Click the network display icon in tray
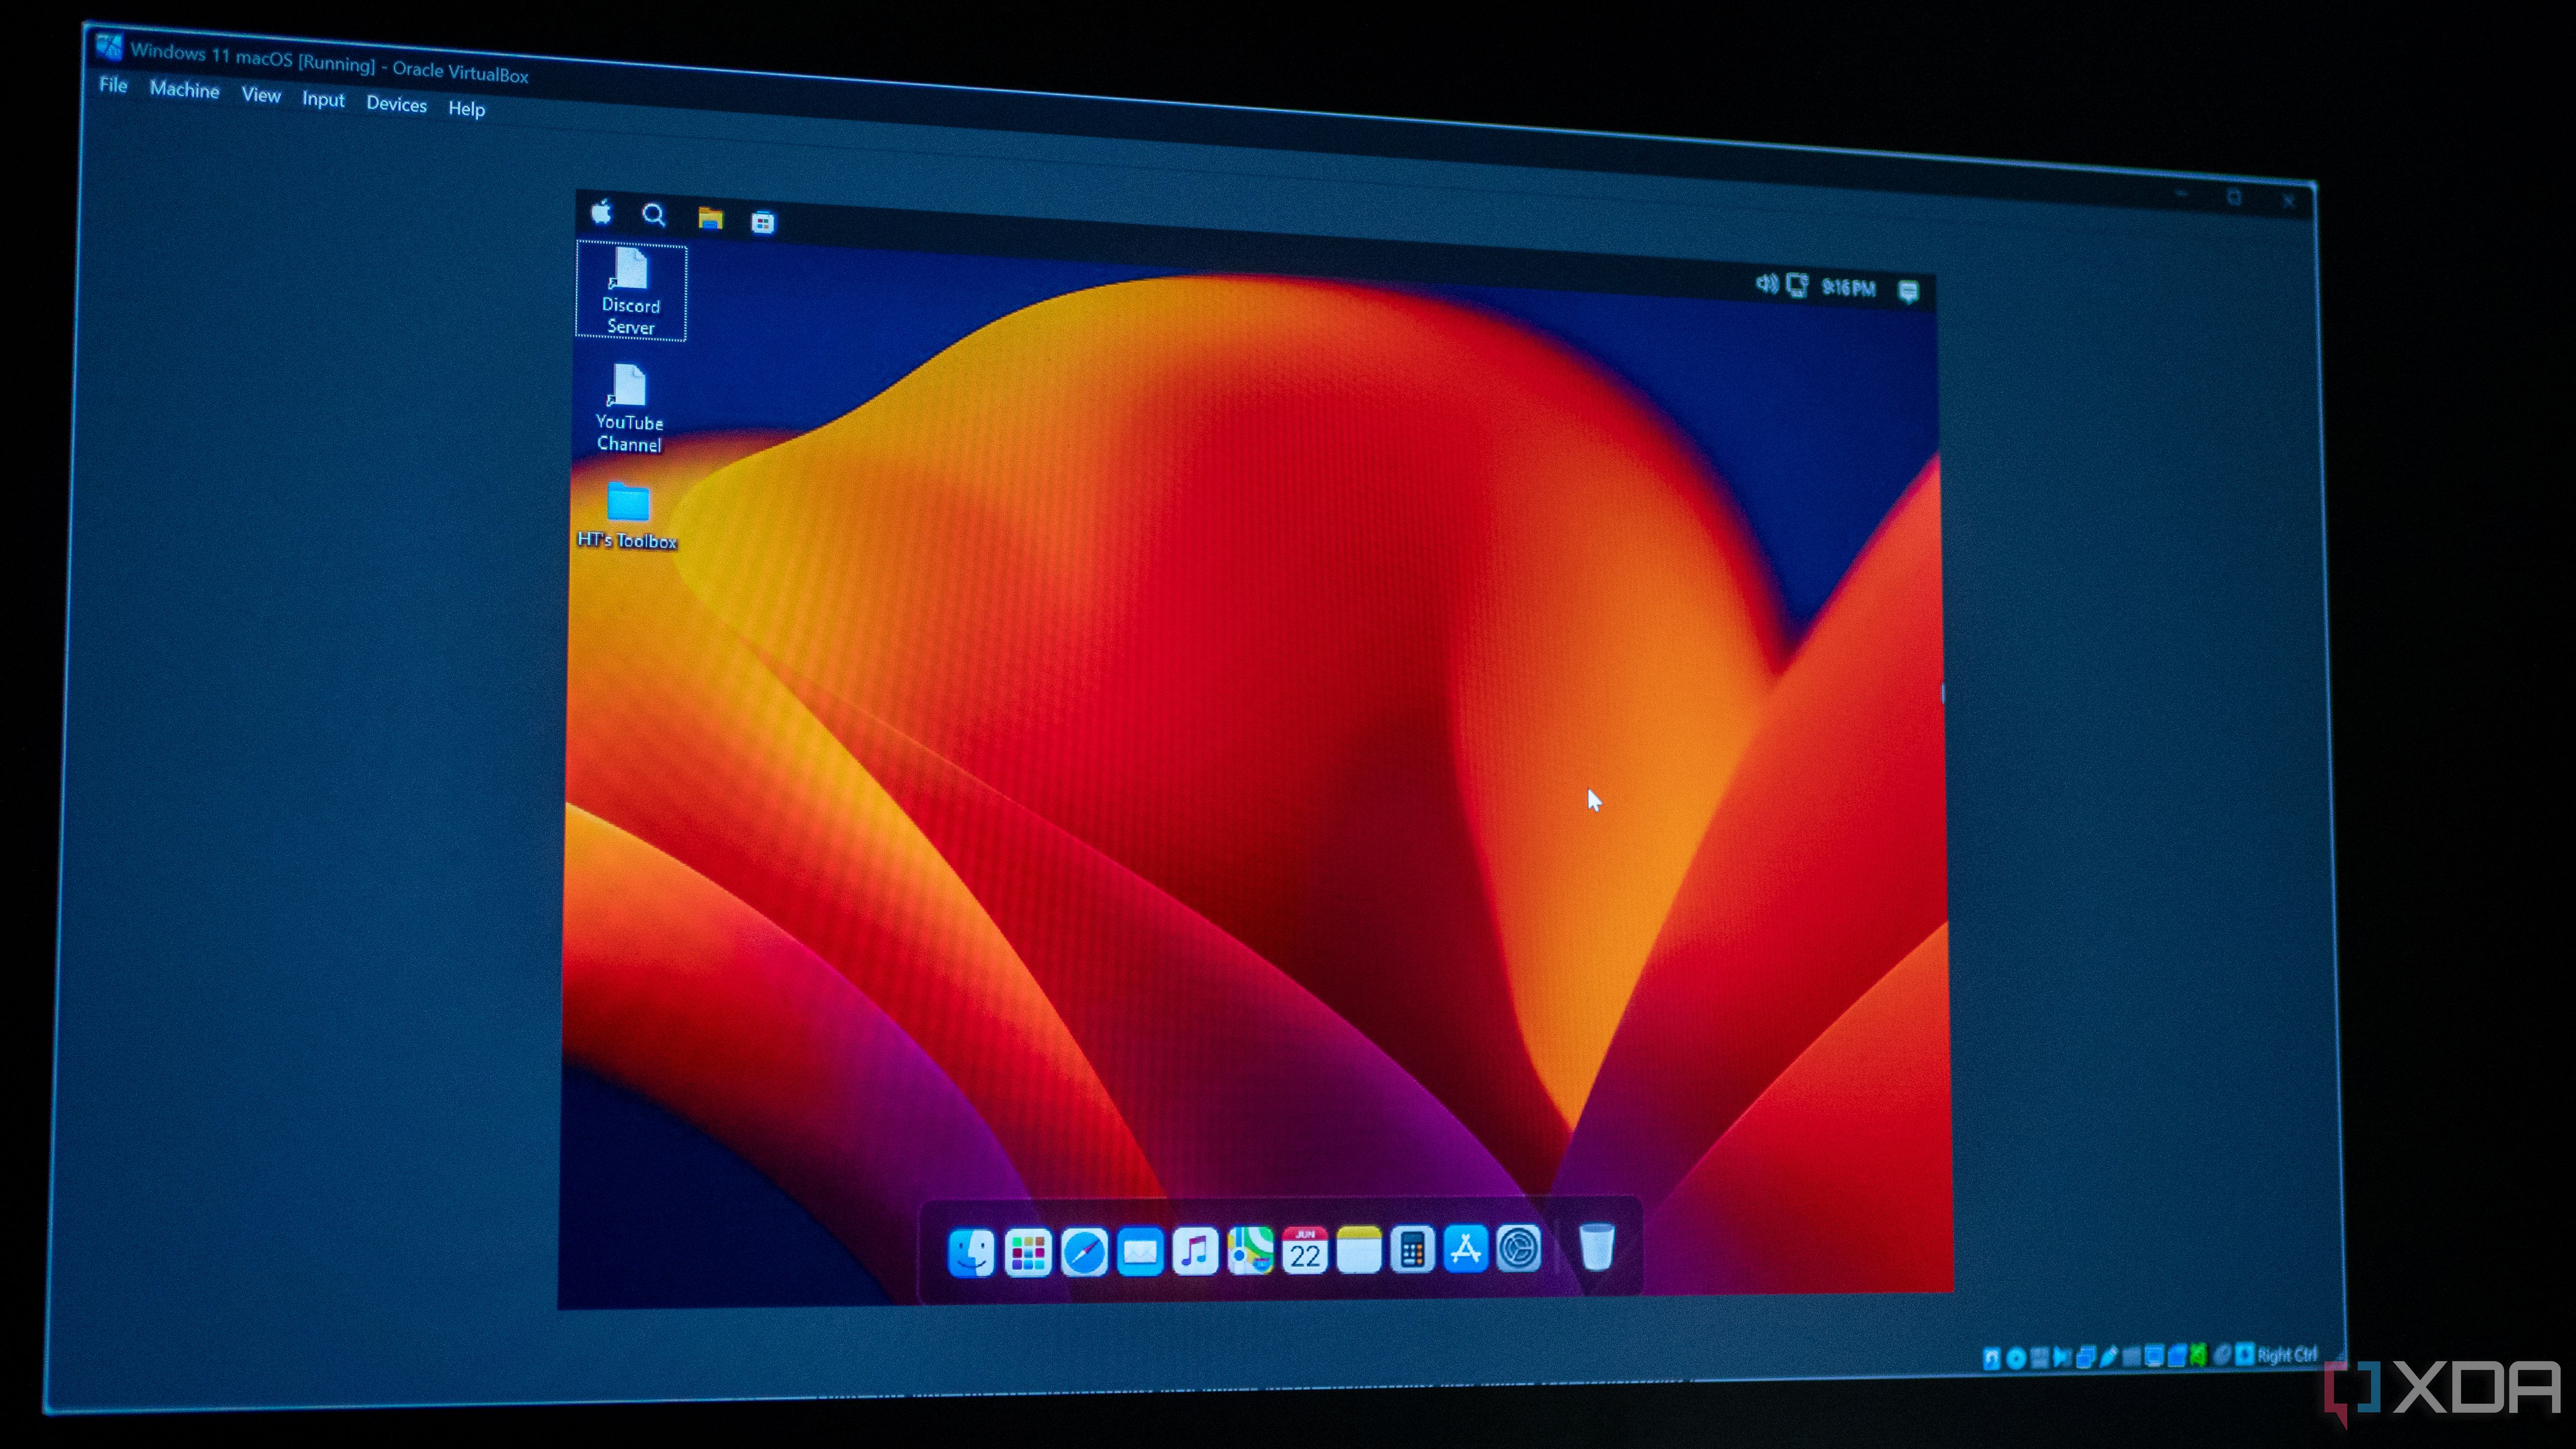The width and height of the screenshot is (2576, 1449). click(1797, 286)
